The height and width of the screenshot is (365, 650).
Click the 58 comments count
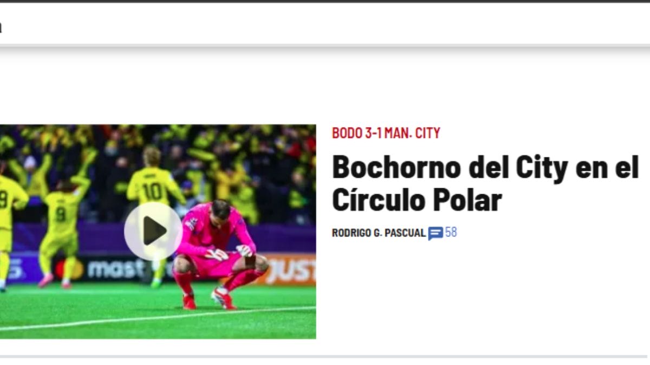pyautogui.click(x=451, y=233)
